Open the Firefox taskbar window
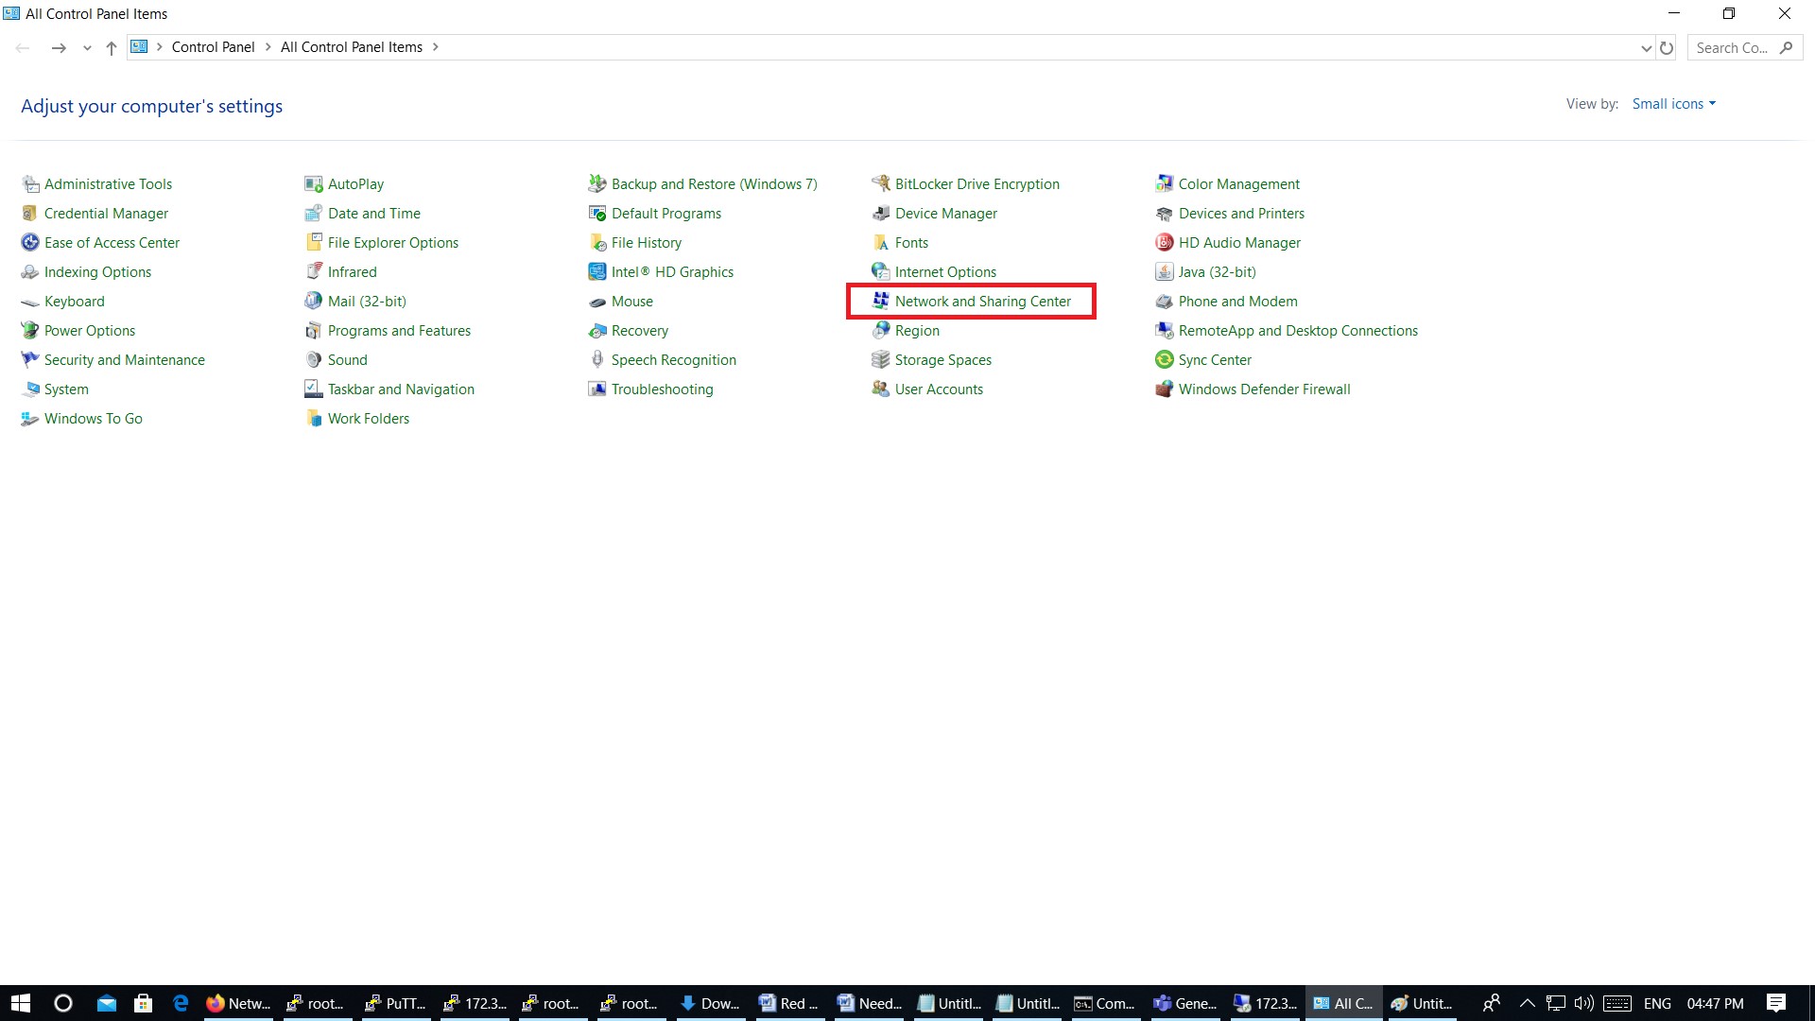Viewport: 1815px width, 1021px height. [x=238, y=1003]
